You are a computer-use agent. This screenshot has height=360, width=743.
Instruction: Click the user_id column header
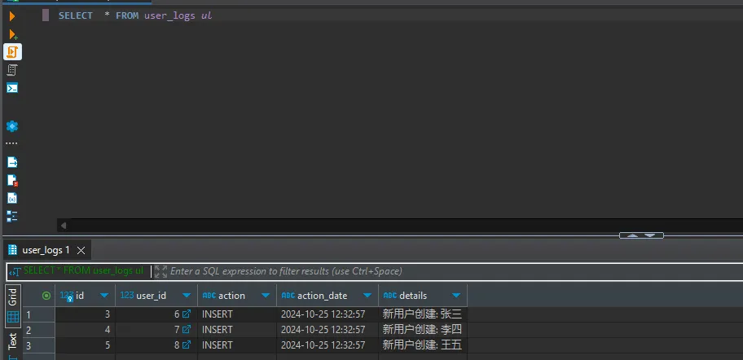point(156,296)
